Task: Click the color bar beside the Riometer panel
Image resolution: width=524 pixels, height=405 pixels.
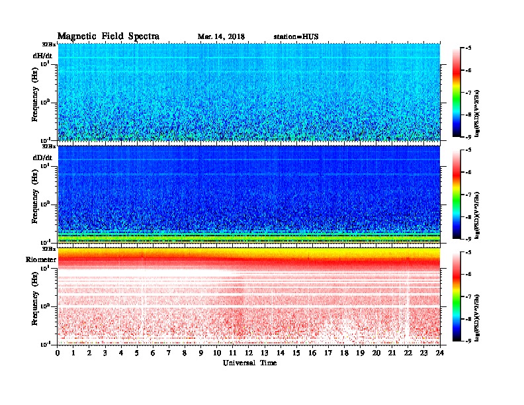Action: pyautogui.click(x=457, y=296)
